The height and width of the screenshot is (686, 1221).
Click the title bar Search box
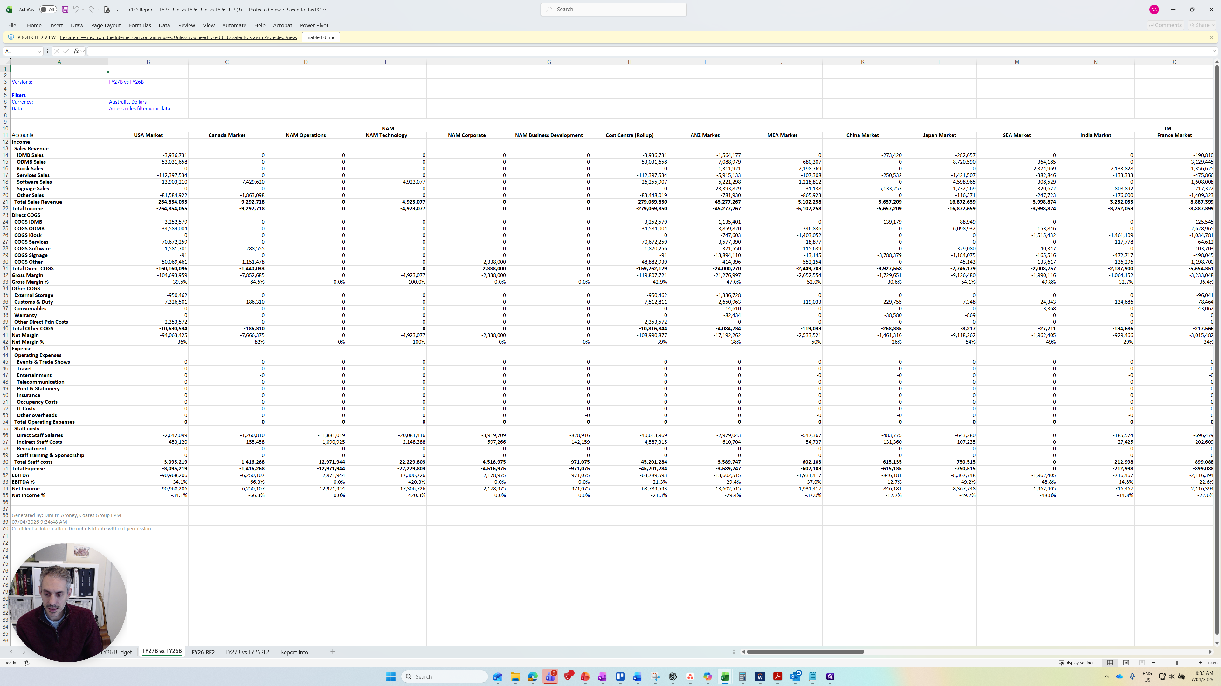click(x=613, y=10)
